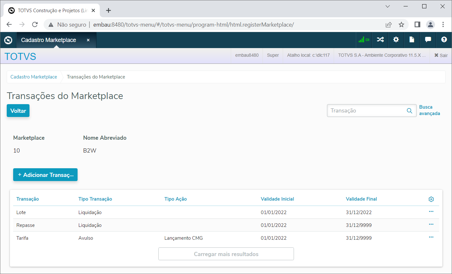Click share page icon in address bar
The width and height of the screenshot is (452, 274).
[389, 25]
